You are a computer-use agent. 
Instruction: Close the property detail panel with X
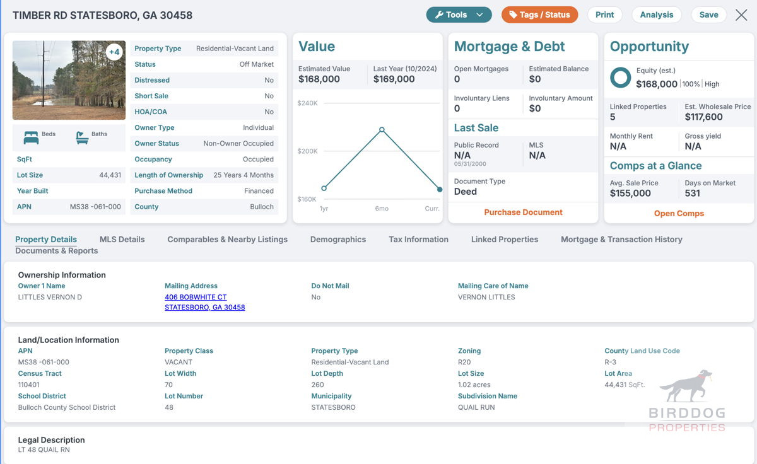point(741,15)
